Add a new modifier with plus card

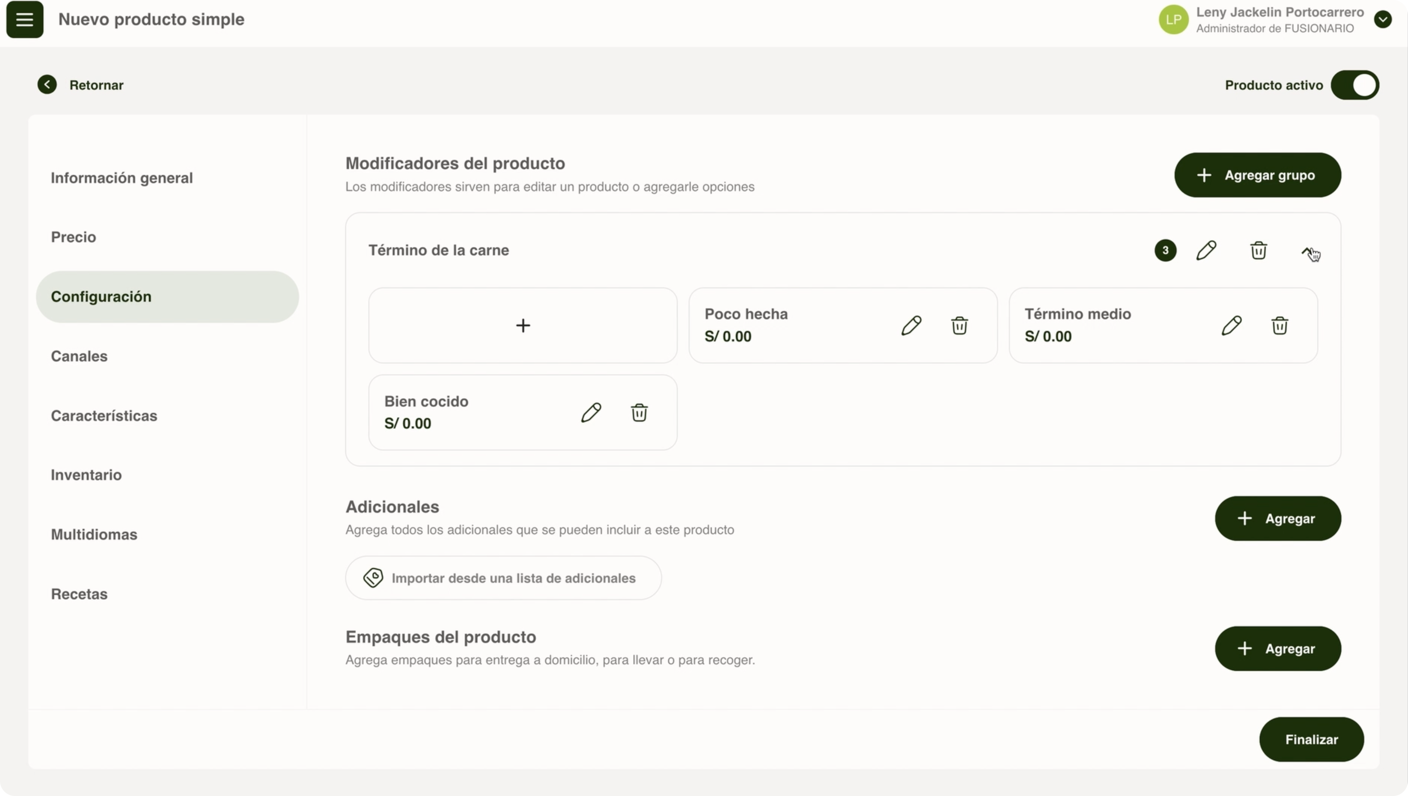pos(522,325)
